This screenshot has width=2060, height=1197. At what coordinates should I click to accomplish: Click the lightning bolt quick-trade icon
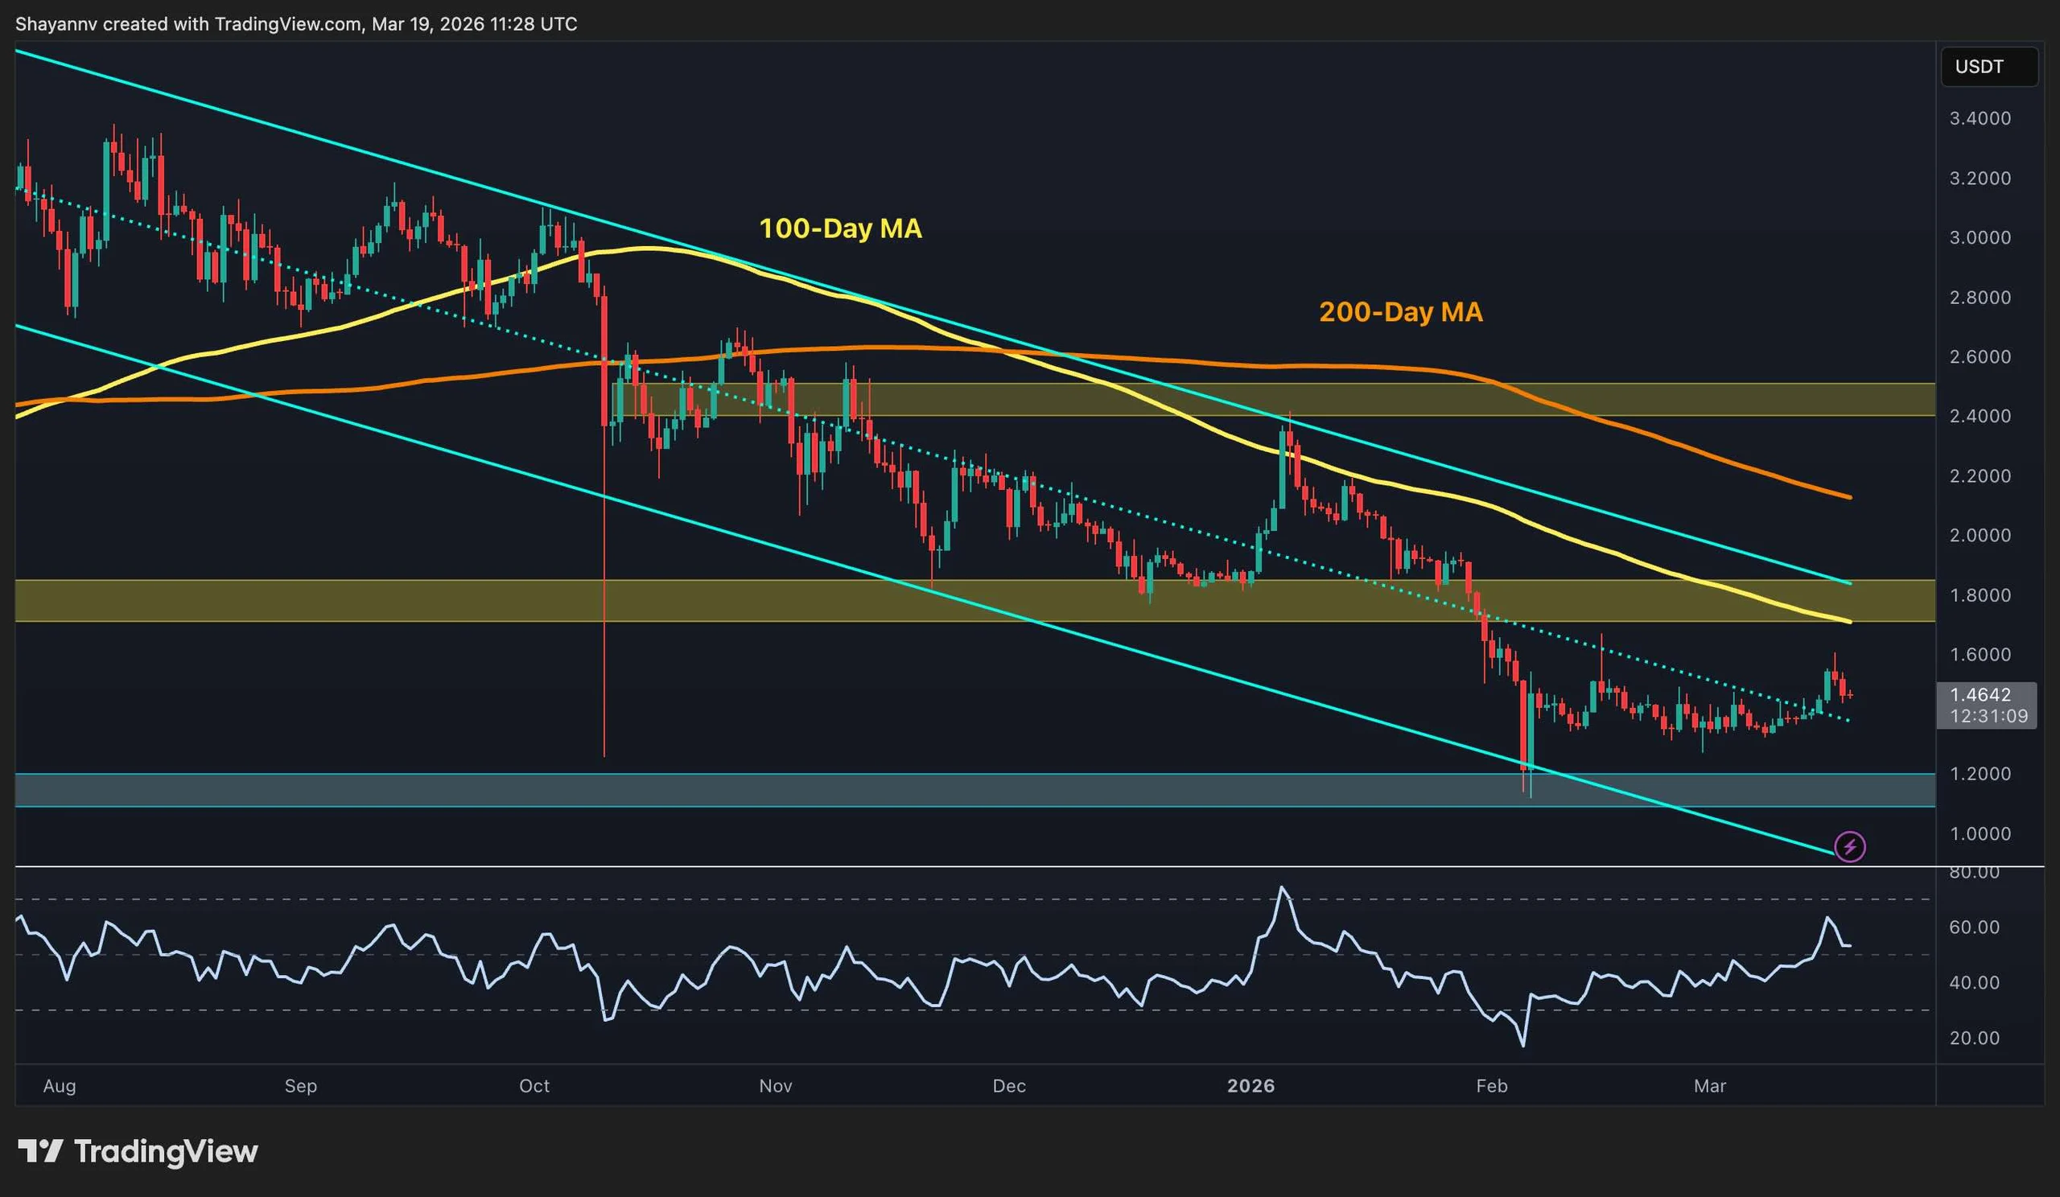pos(1852,847)
